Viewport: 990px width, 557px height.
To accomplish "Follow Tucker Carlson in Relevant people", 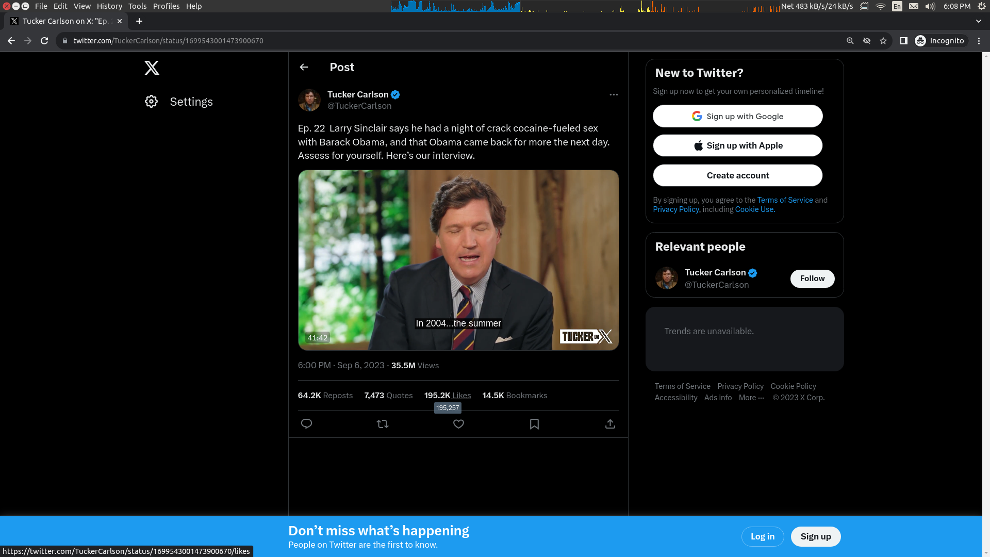I will click(812, 278).
